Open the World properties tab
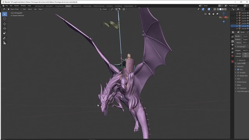 233,56
